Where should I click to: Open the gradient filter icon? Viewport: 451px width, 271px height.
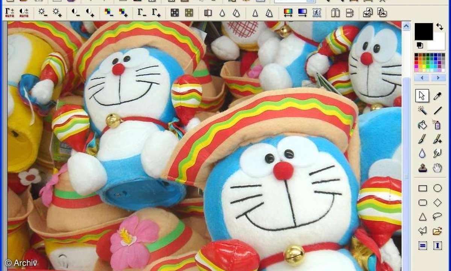(x=302, y=13)
